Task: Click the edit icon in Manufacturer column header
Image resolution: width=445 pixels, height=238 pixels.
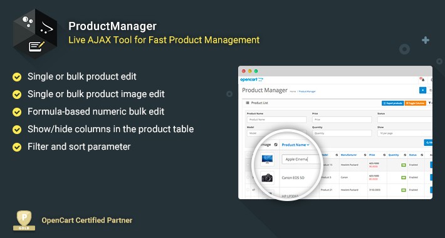Action: [364, 155]
